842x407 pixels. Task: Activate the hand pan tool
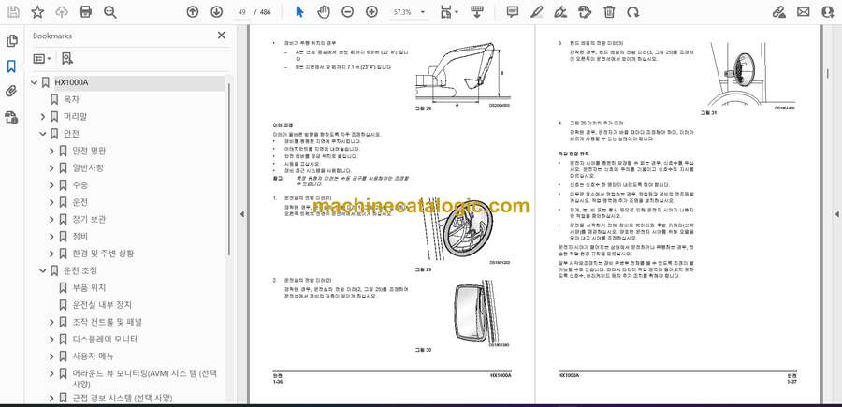click(324, 12)
